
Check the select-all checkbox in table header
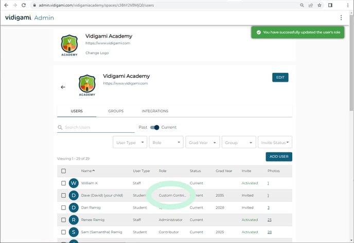point(63,171)
